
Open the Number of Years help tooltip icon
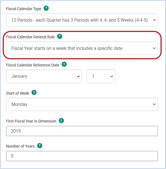(x=40, y=146)
